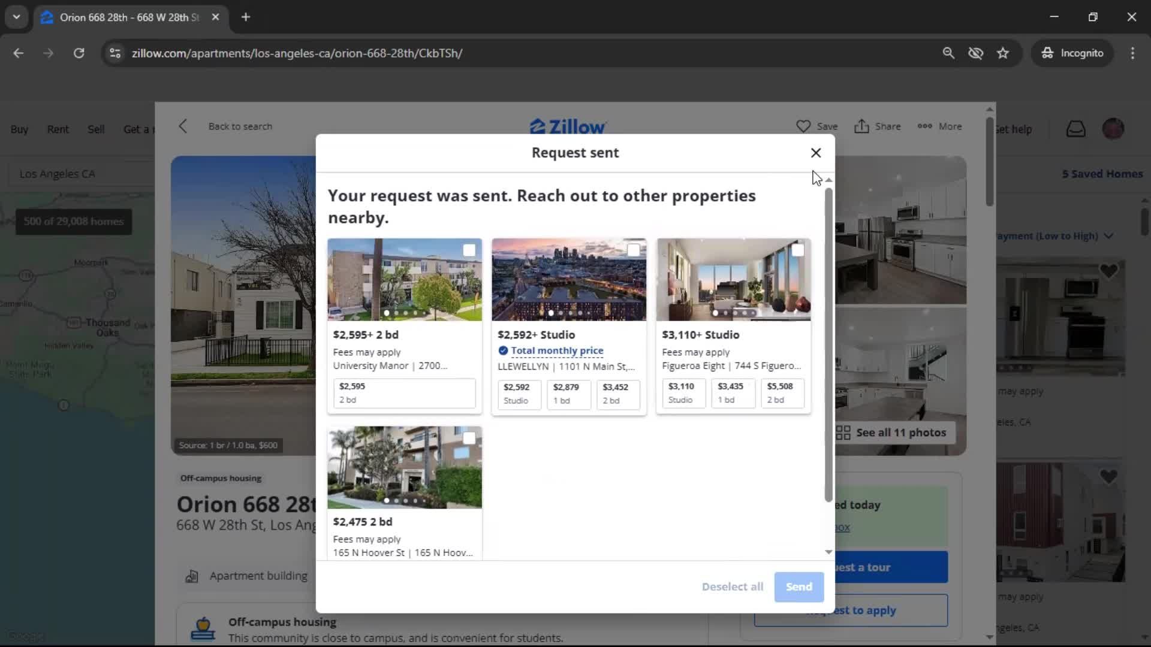1151x647 pixels.
Task: Open the Chrome three-dot menu
Action: [x=1132, y=53]
